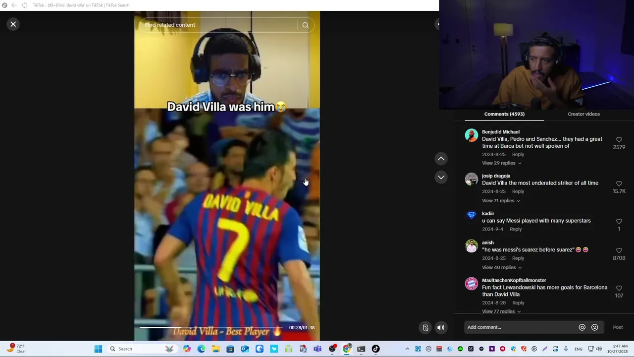Viewport: 634px width, 357px height.
Task: Like Benjedid Michael's comment
Action: coord(619,140)
